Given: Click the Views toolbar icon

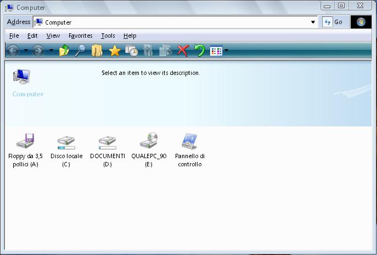Looking at the screenshot, I should (x=216, y=51).
